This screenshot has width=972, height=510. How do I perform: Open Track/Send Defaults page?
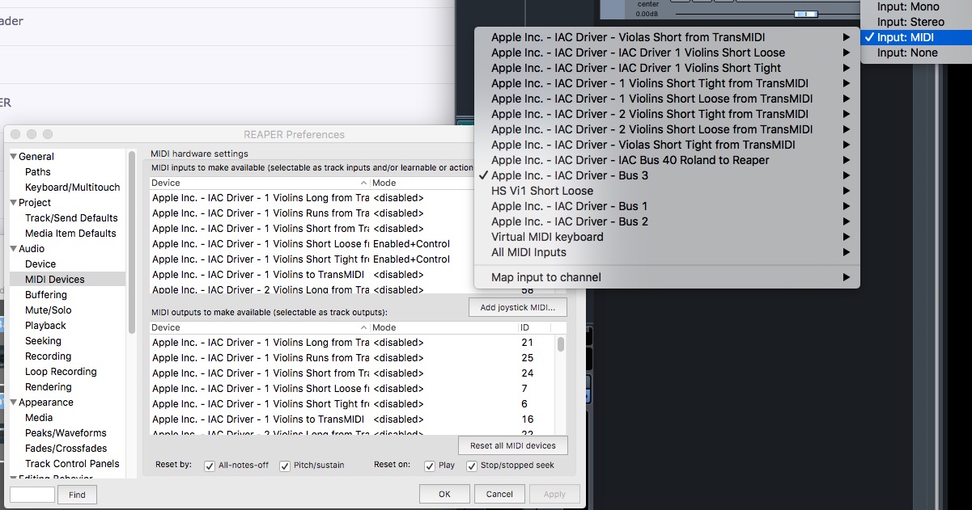71,218
